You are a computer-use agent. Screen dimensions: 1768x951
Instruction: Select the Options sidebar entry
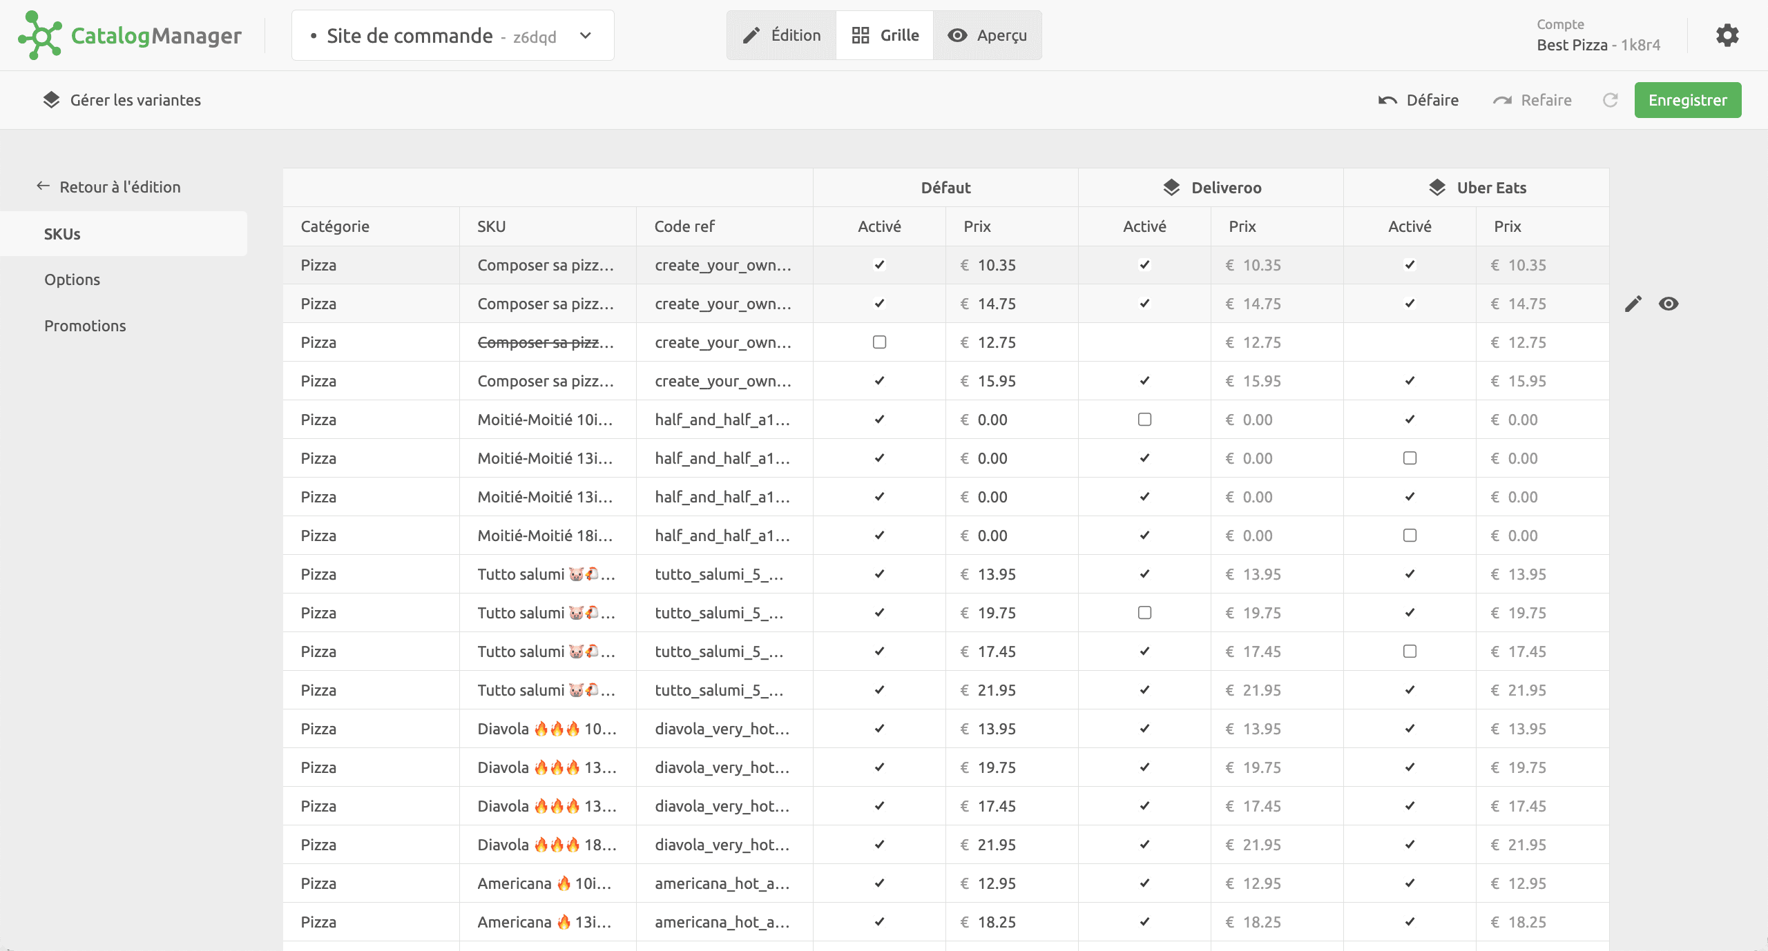[x=72, y=279]
